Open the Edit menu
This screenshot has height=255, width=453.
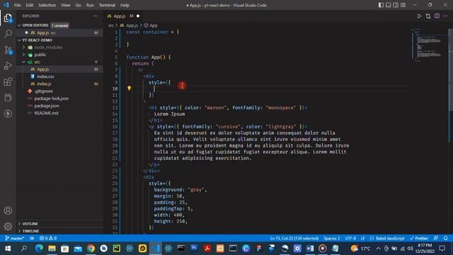[29, 5]
